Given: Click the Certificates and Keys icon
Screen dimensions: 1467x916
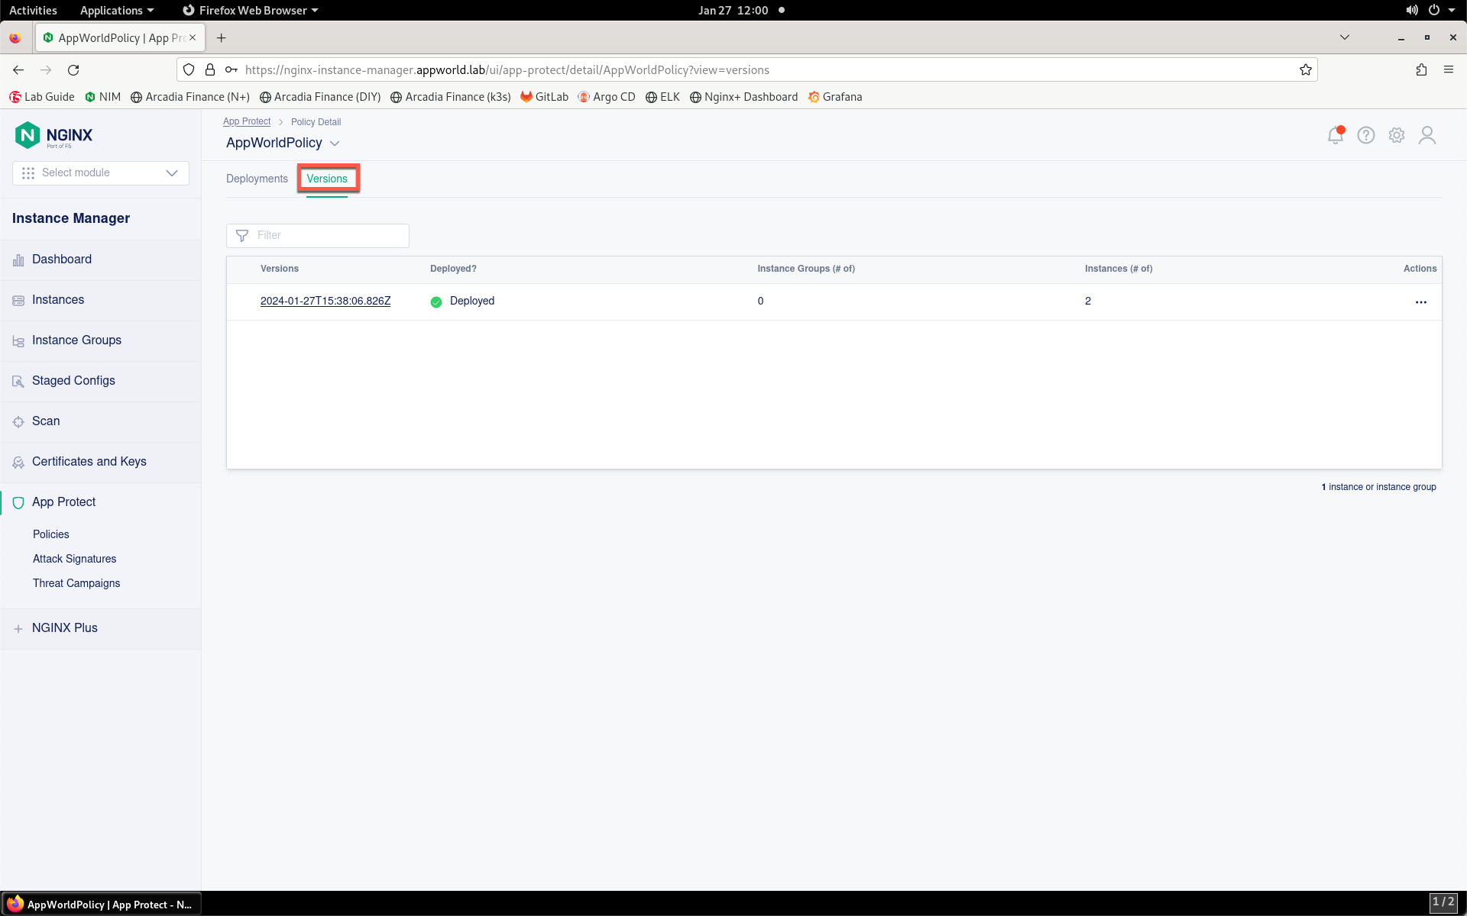Looking at the screenshot, I should [18, 463].
